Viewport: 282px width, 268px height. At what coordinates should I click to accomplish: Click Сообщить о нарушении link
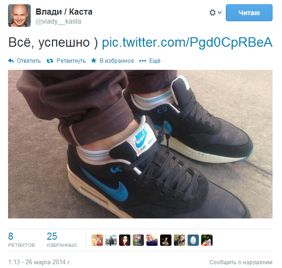tap(241, 262)
